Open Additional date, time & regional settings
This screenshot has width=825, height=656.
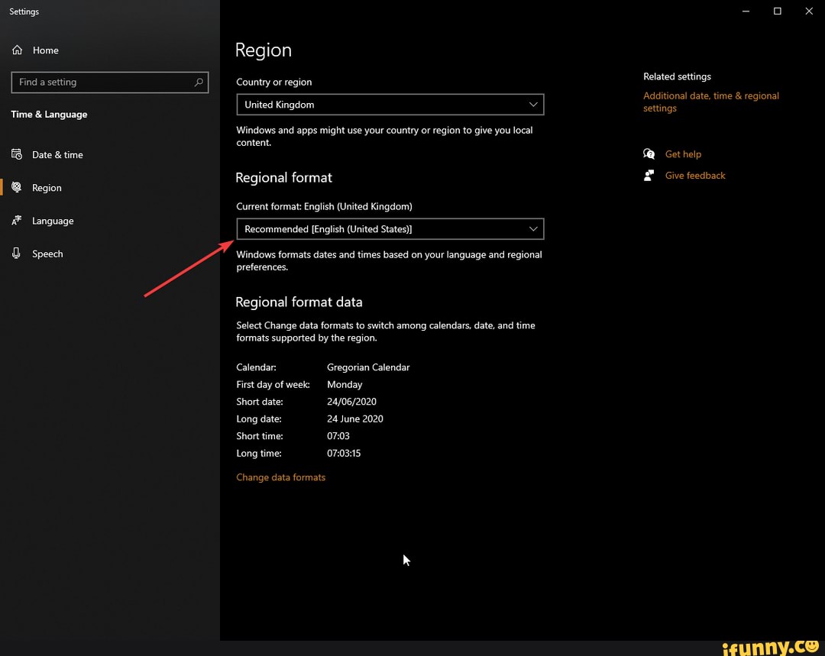[710, 102]
